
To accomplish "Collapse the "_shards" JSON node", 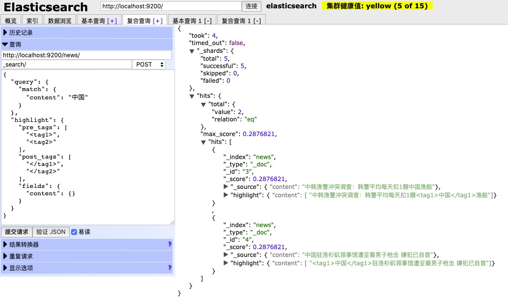I will click(192, 51).
